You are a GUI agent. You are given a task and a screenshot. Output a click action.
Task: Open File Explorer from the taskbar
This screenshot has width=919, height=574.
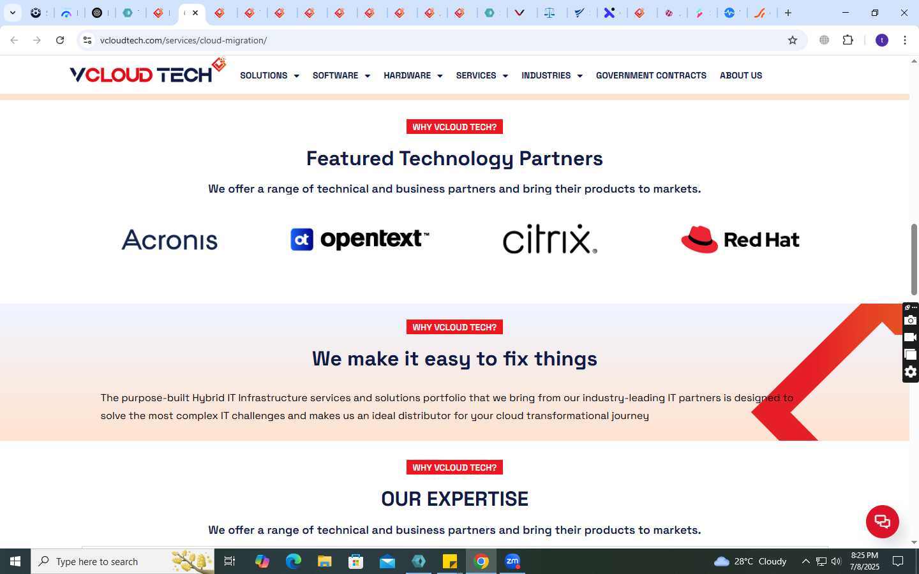point(324,561)
